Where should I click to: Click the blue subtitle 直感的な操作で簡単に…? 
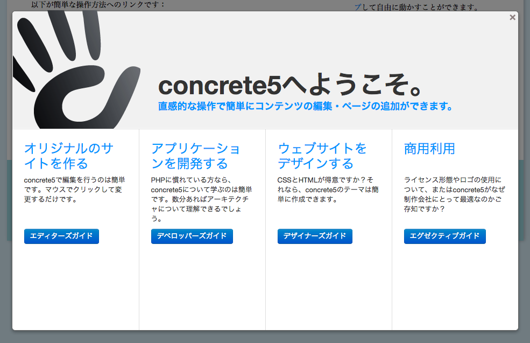pos(305,106)
